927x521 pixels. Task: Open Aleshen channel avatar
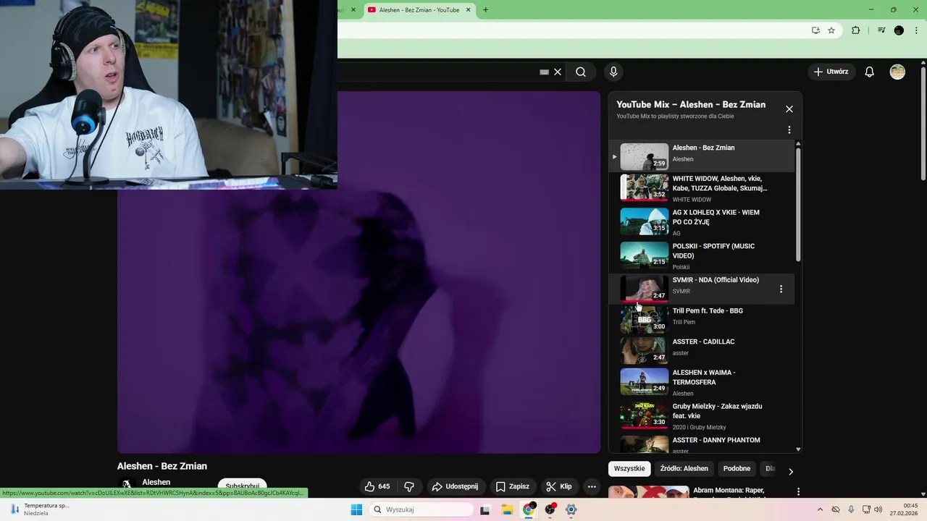(127, 485)
